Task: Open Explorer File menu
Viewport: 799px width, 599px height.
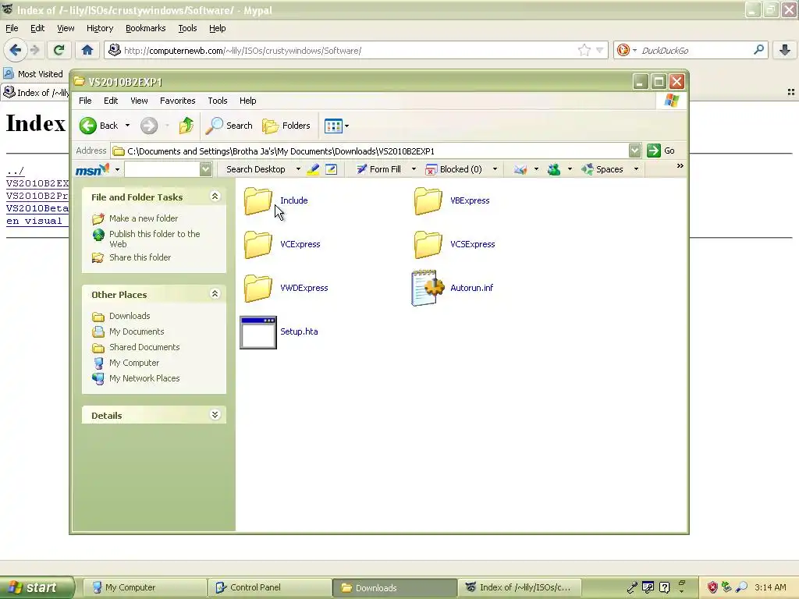Action: coord(85,101)
